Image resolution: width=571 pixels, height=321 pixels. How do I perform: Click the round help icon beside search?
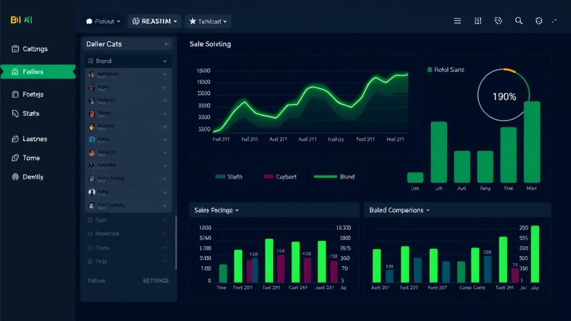click(539, 21)
